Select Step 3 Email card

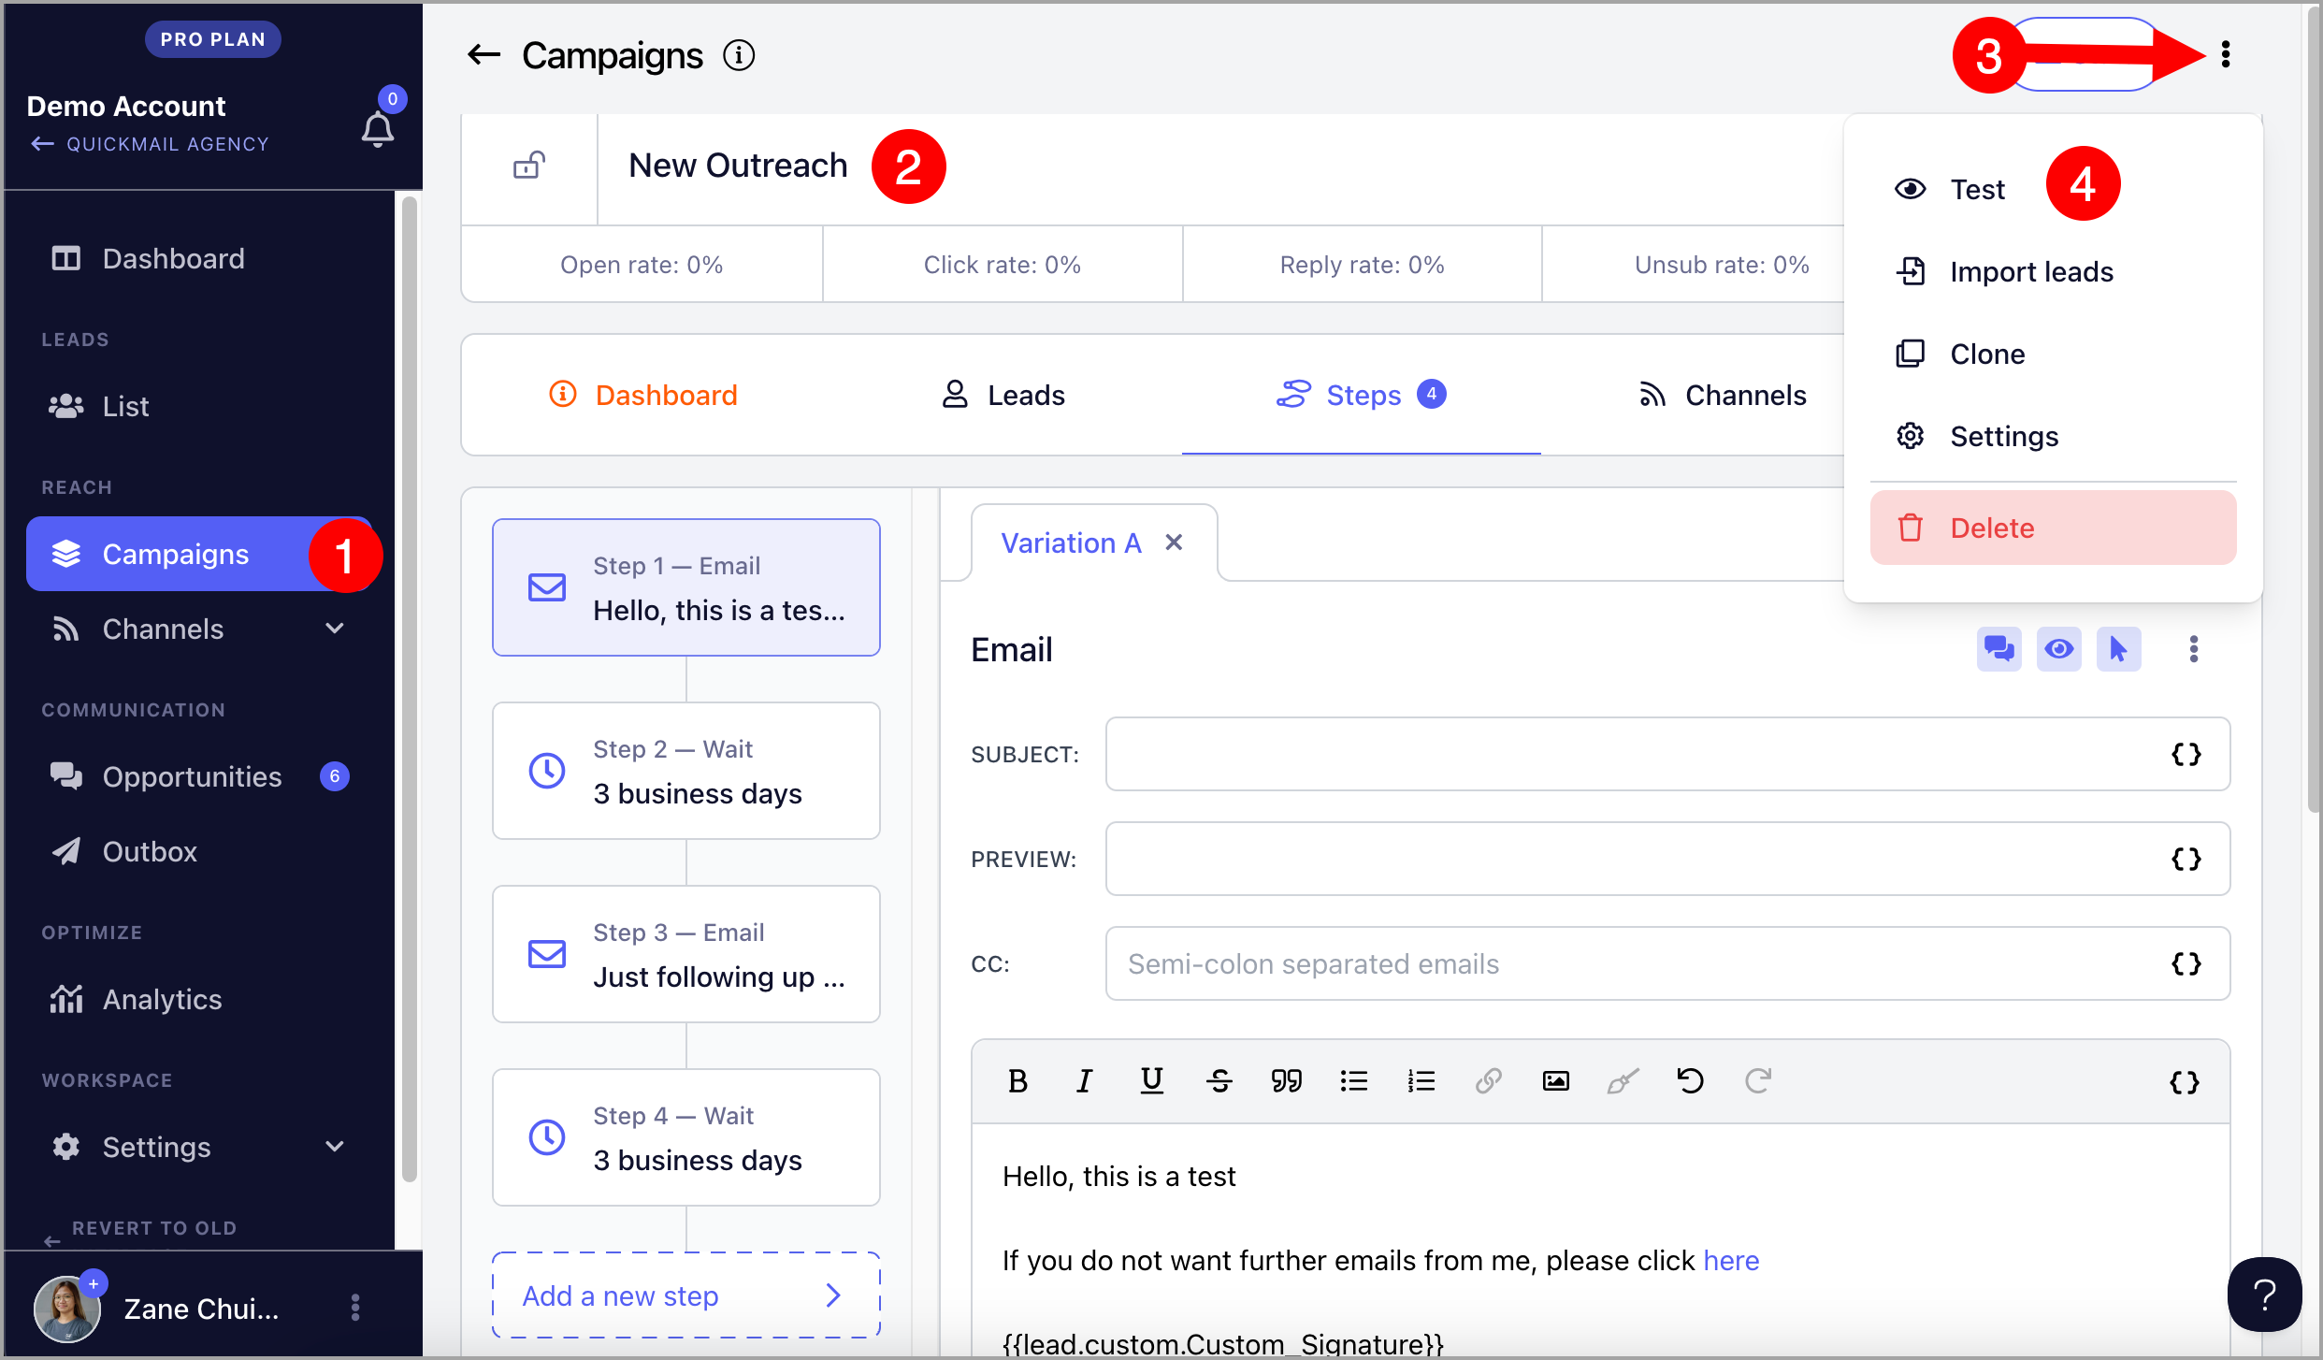point(686,954)
